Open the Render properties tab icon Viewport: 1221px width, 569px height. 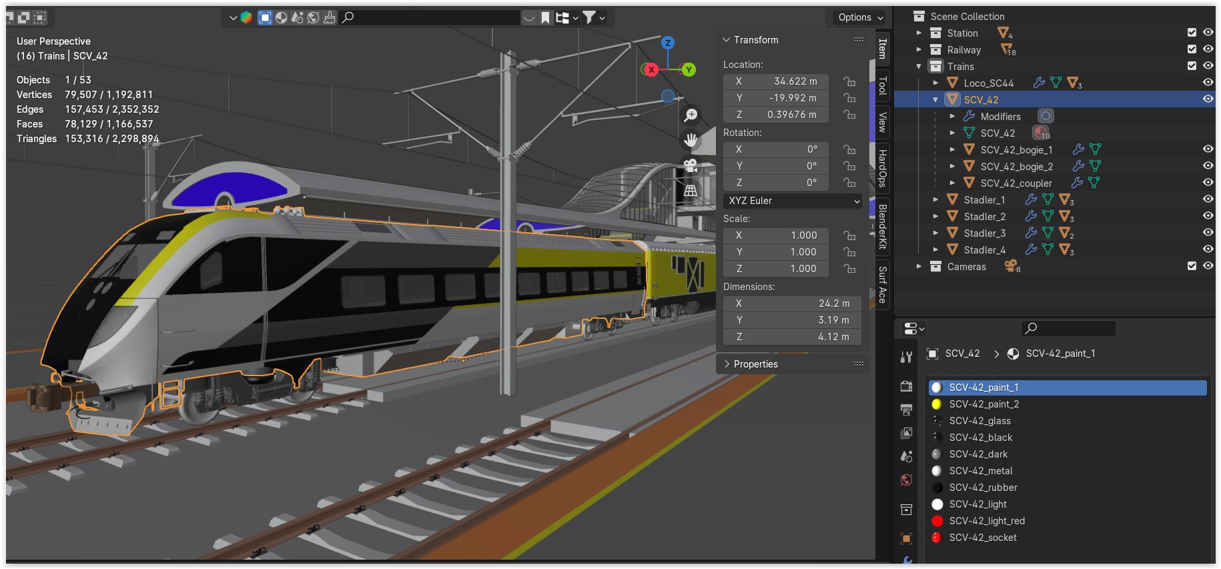[x=906, y=386]
